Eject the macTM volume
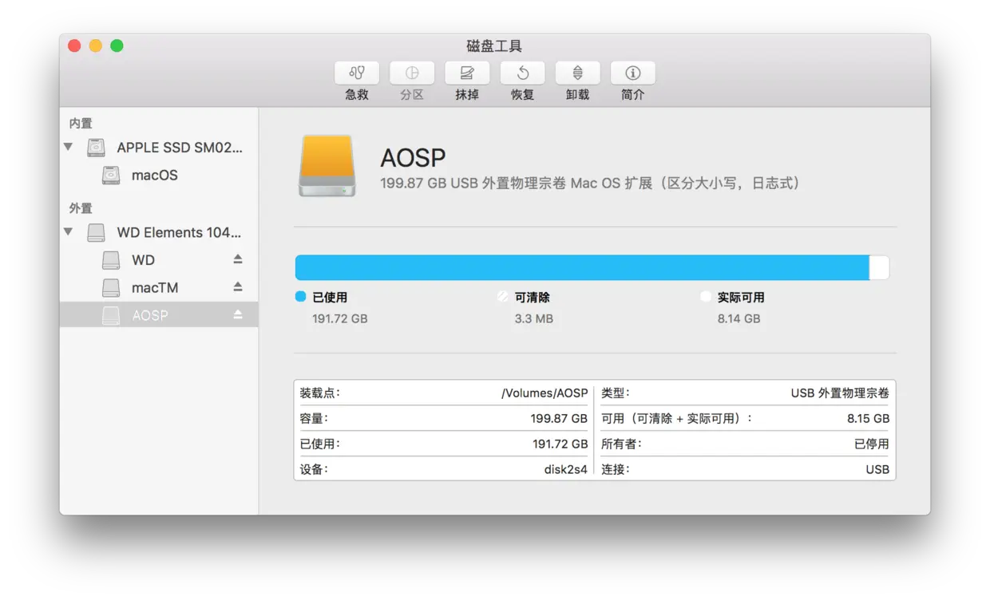 238,287
